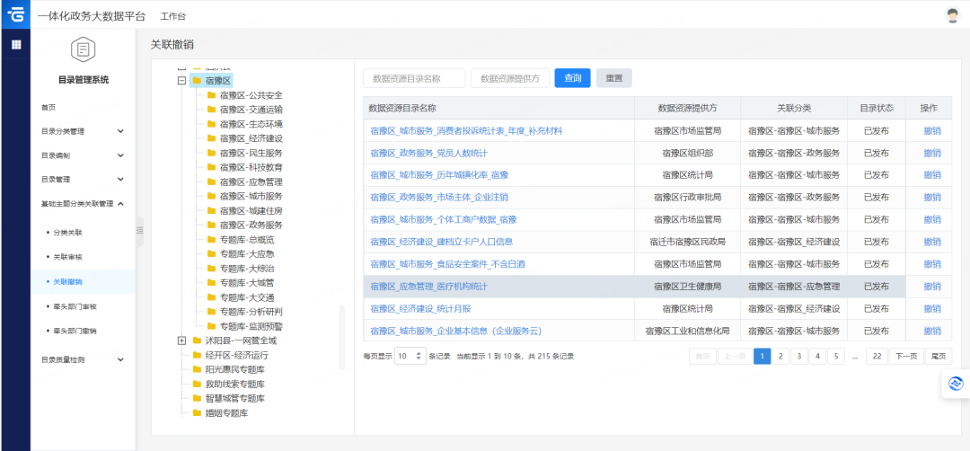Viewport: 970px width, 451px height.
Task: Click 撤销 for 宿豫区_应急管理_医疗机构统计 row
Action: click(932, 287)
